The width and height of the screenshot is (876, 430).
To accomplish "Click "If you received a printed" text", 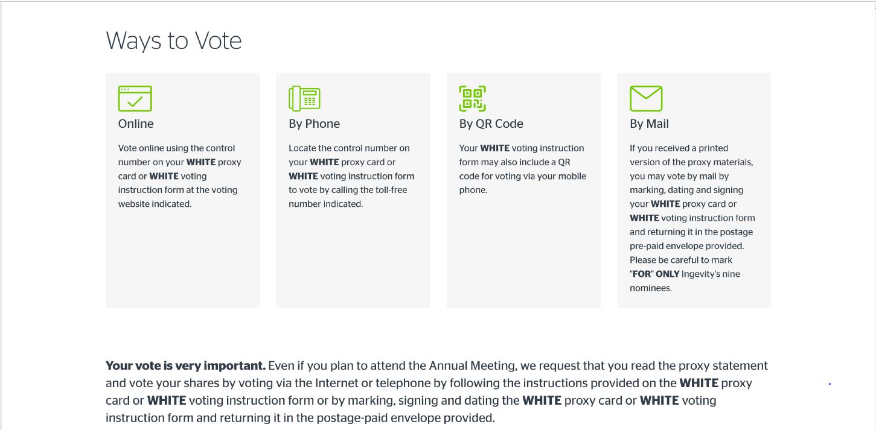I will pos(679,148).
